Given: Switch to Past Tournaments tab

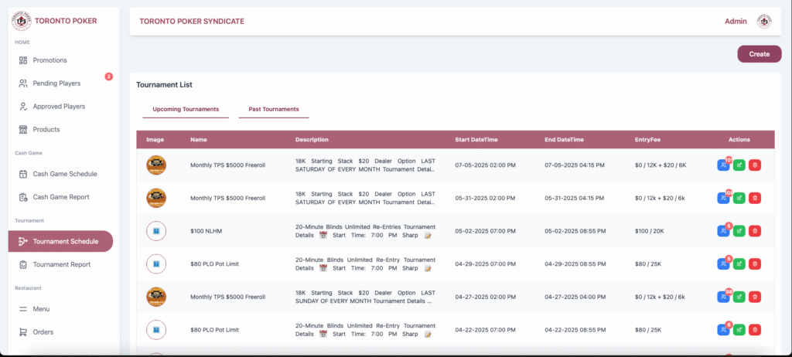Looking at the screenshot, I should coord(273,109).
